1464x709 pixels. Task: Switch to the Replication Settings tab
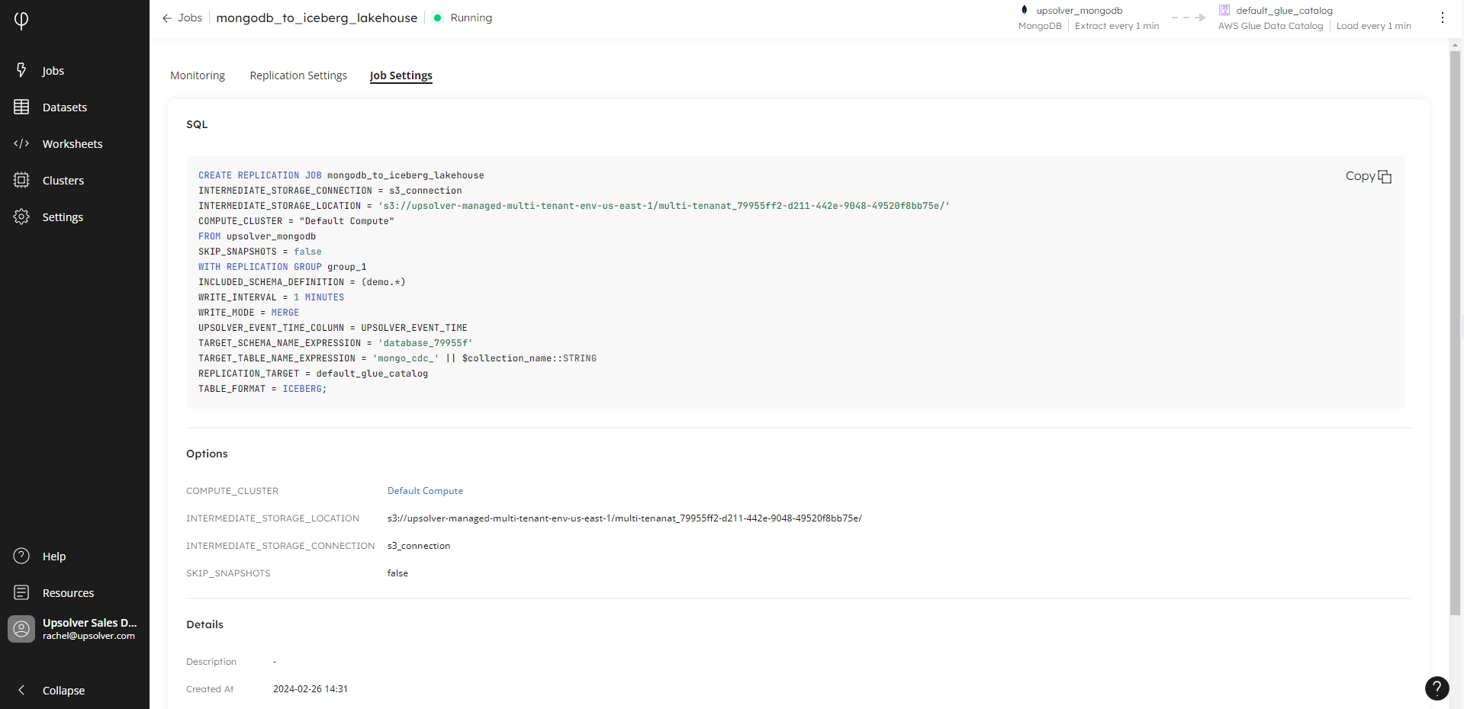(298, 75)
